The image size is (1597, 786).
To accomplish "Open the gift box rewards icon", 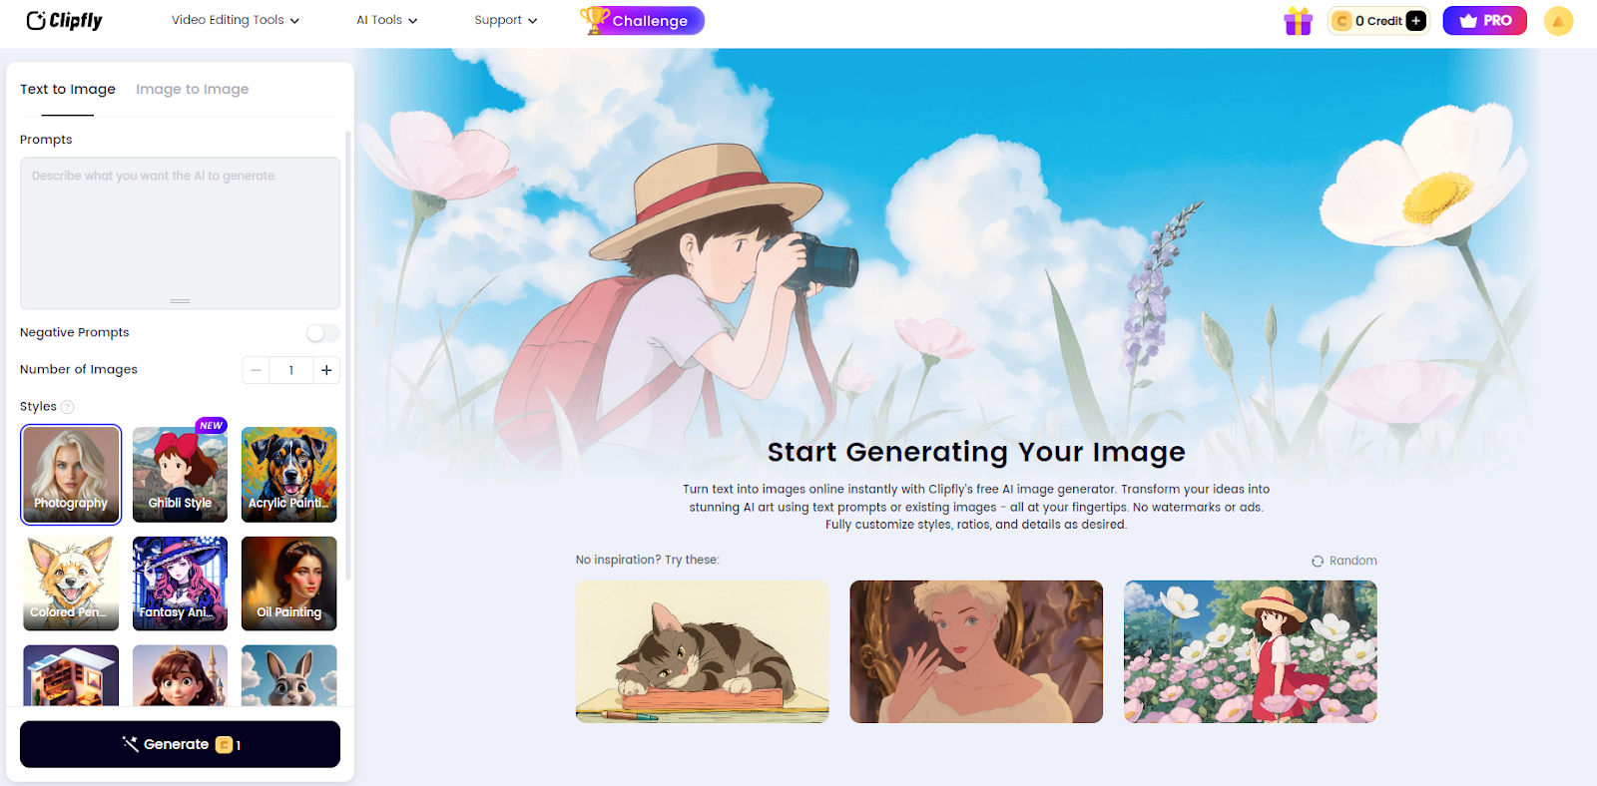I will 1298,21.
